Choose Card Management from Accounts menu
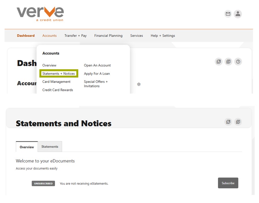The image size is (259, 203). [56, 82]
